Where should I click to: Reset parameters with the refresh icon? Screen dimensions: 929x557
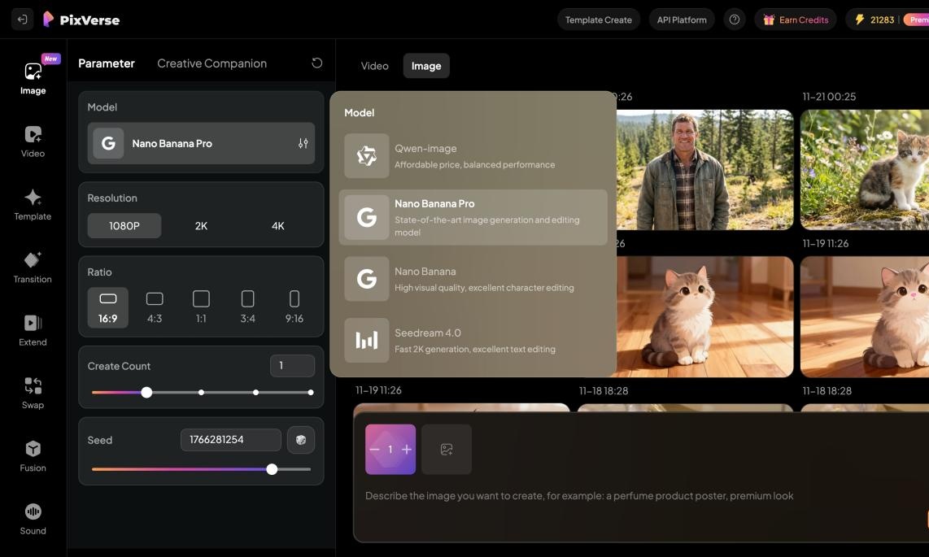pos(317,63)
